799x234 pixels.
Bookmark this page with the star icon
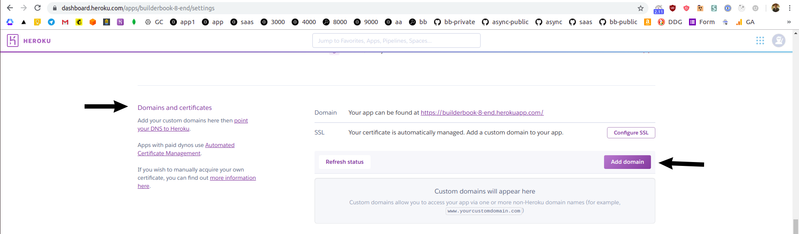[x=641, y=8]
